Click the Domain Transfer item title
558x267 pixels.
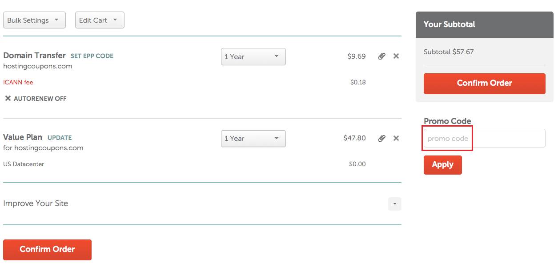[x=34, y=56]
